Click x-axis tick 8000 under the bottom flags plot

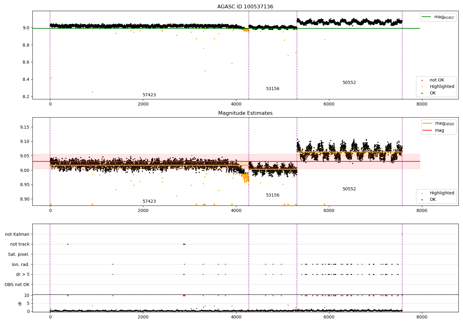(x=422, y=317)
